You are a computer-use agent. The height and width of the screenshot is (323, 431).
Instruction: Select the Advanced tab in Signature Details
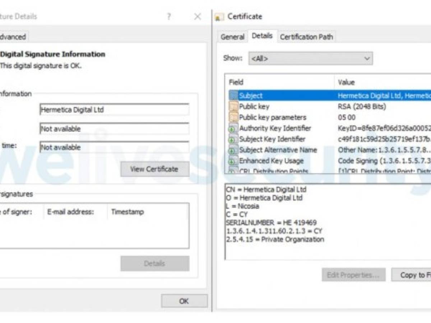pos(13,37)
